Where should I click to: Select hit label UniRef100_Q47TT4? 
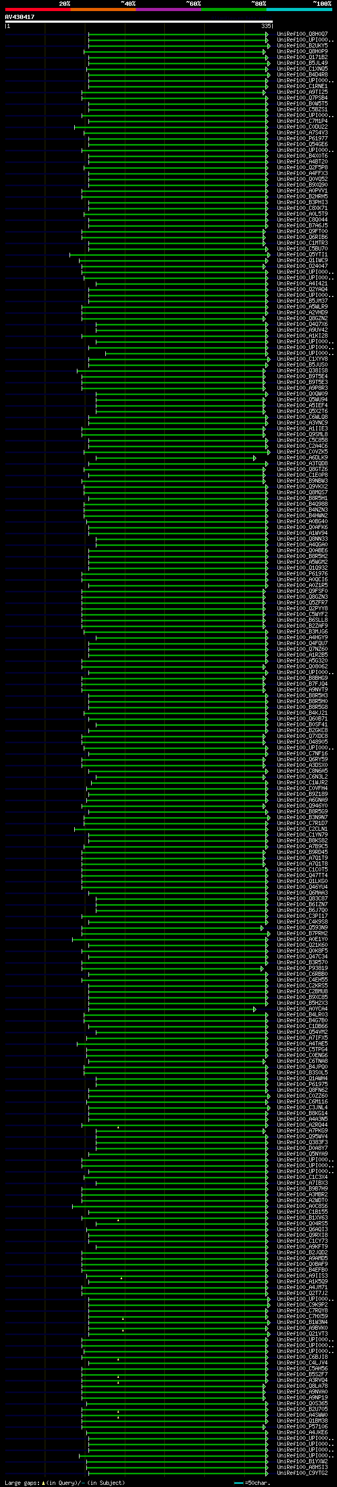tap(302, 875)
